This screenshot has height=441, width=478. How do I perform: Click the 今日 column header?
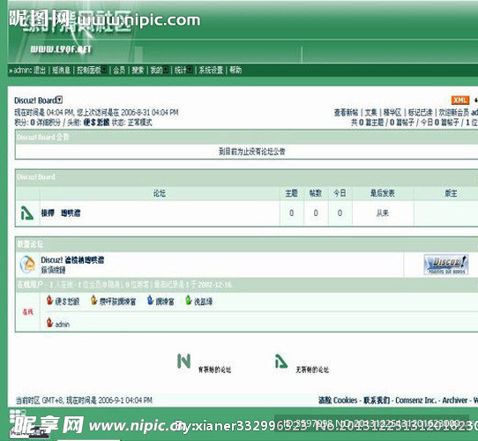[340, 193]
